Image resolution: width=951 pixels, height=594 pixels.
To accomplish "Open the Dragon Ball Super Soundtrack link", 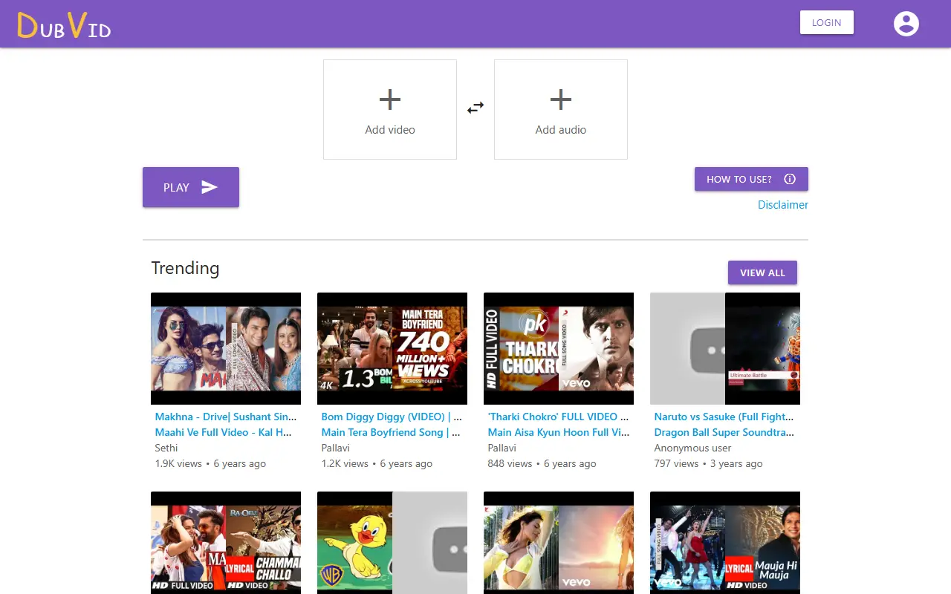I will 724,432.
